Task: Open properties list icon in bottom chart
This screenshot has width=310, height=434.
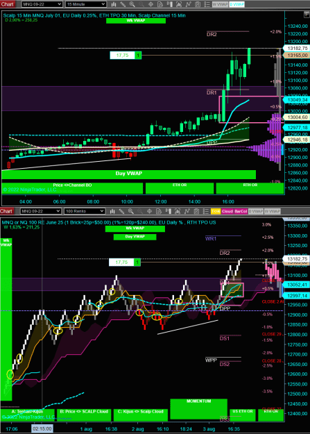Action: 205,211
